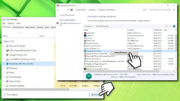Screen dimensions: 180x101
Task: Expand the Windows Explorer process entry
Action: pyautogui.click(x=4, y=86)
